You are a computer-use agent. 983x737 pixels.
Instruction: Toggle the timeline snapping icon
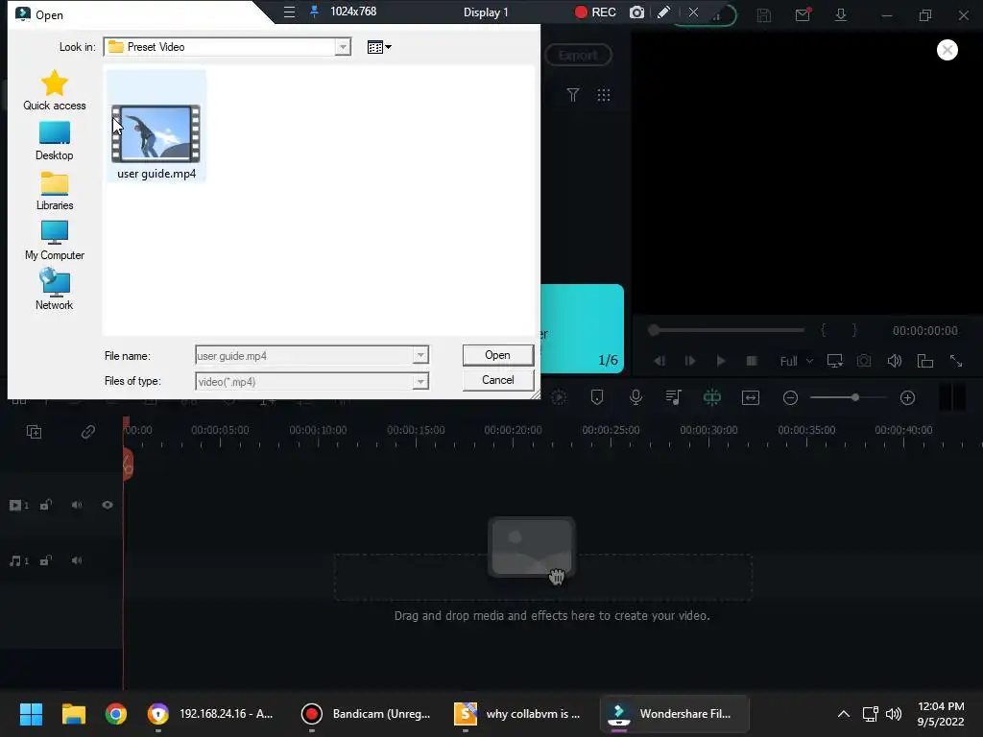click(x=712, y=397)
